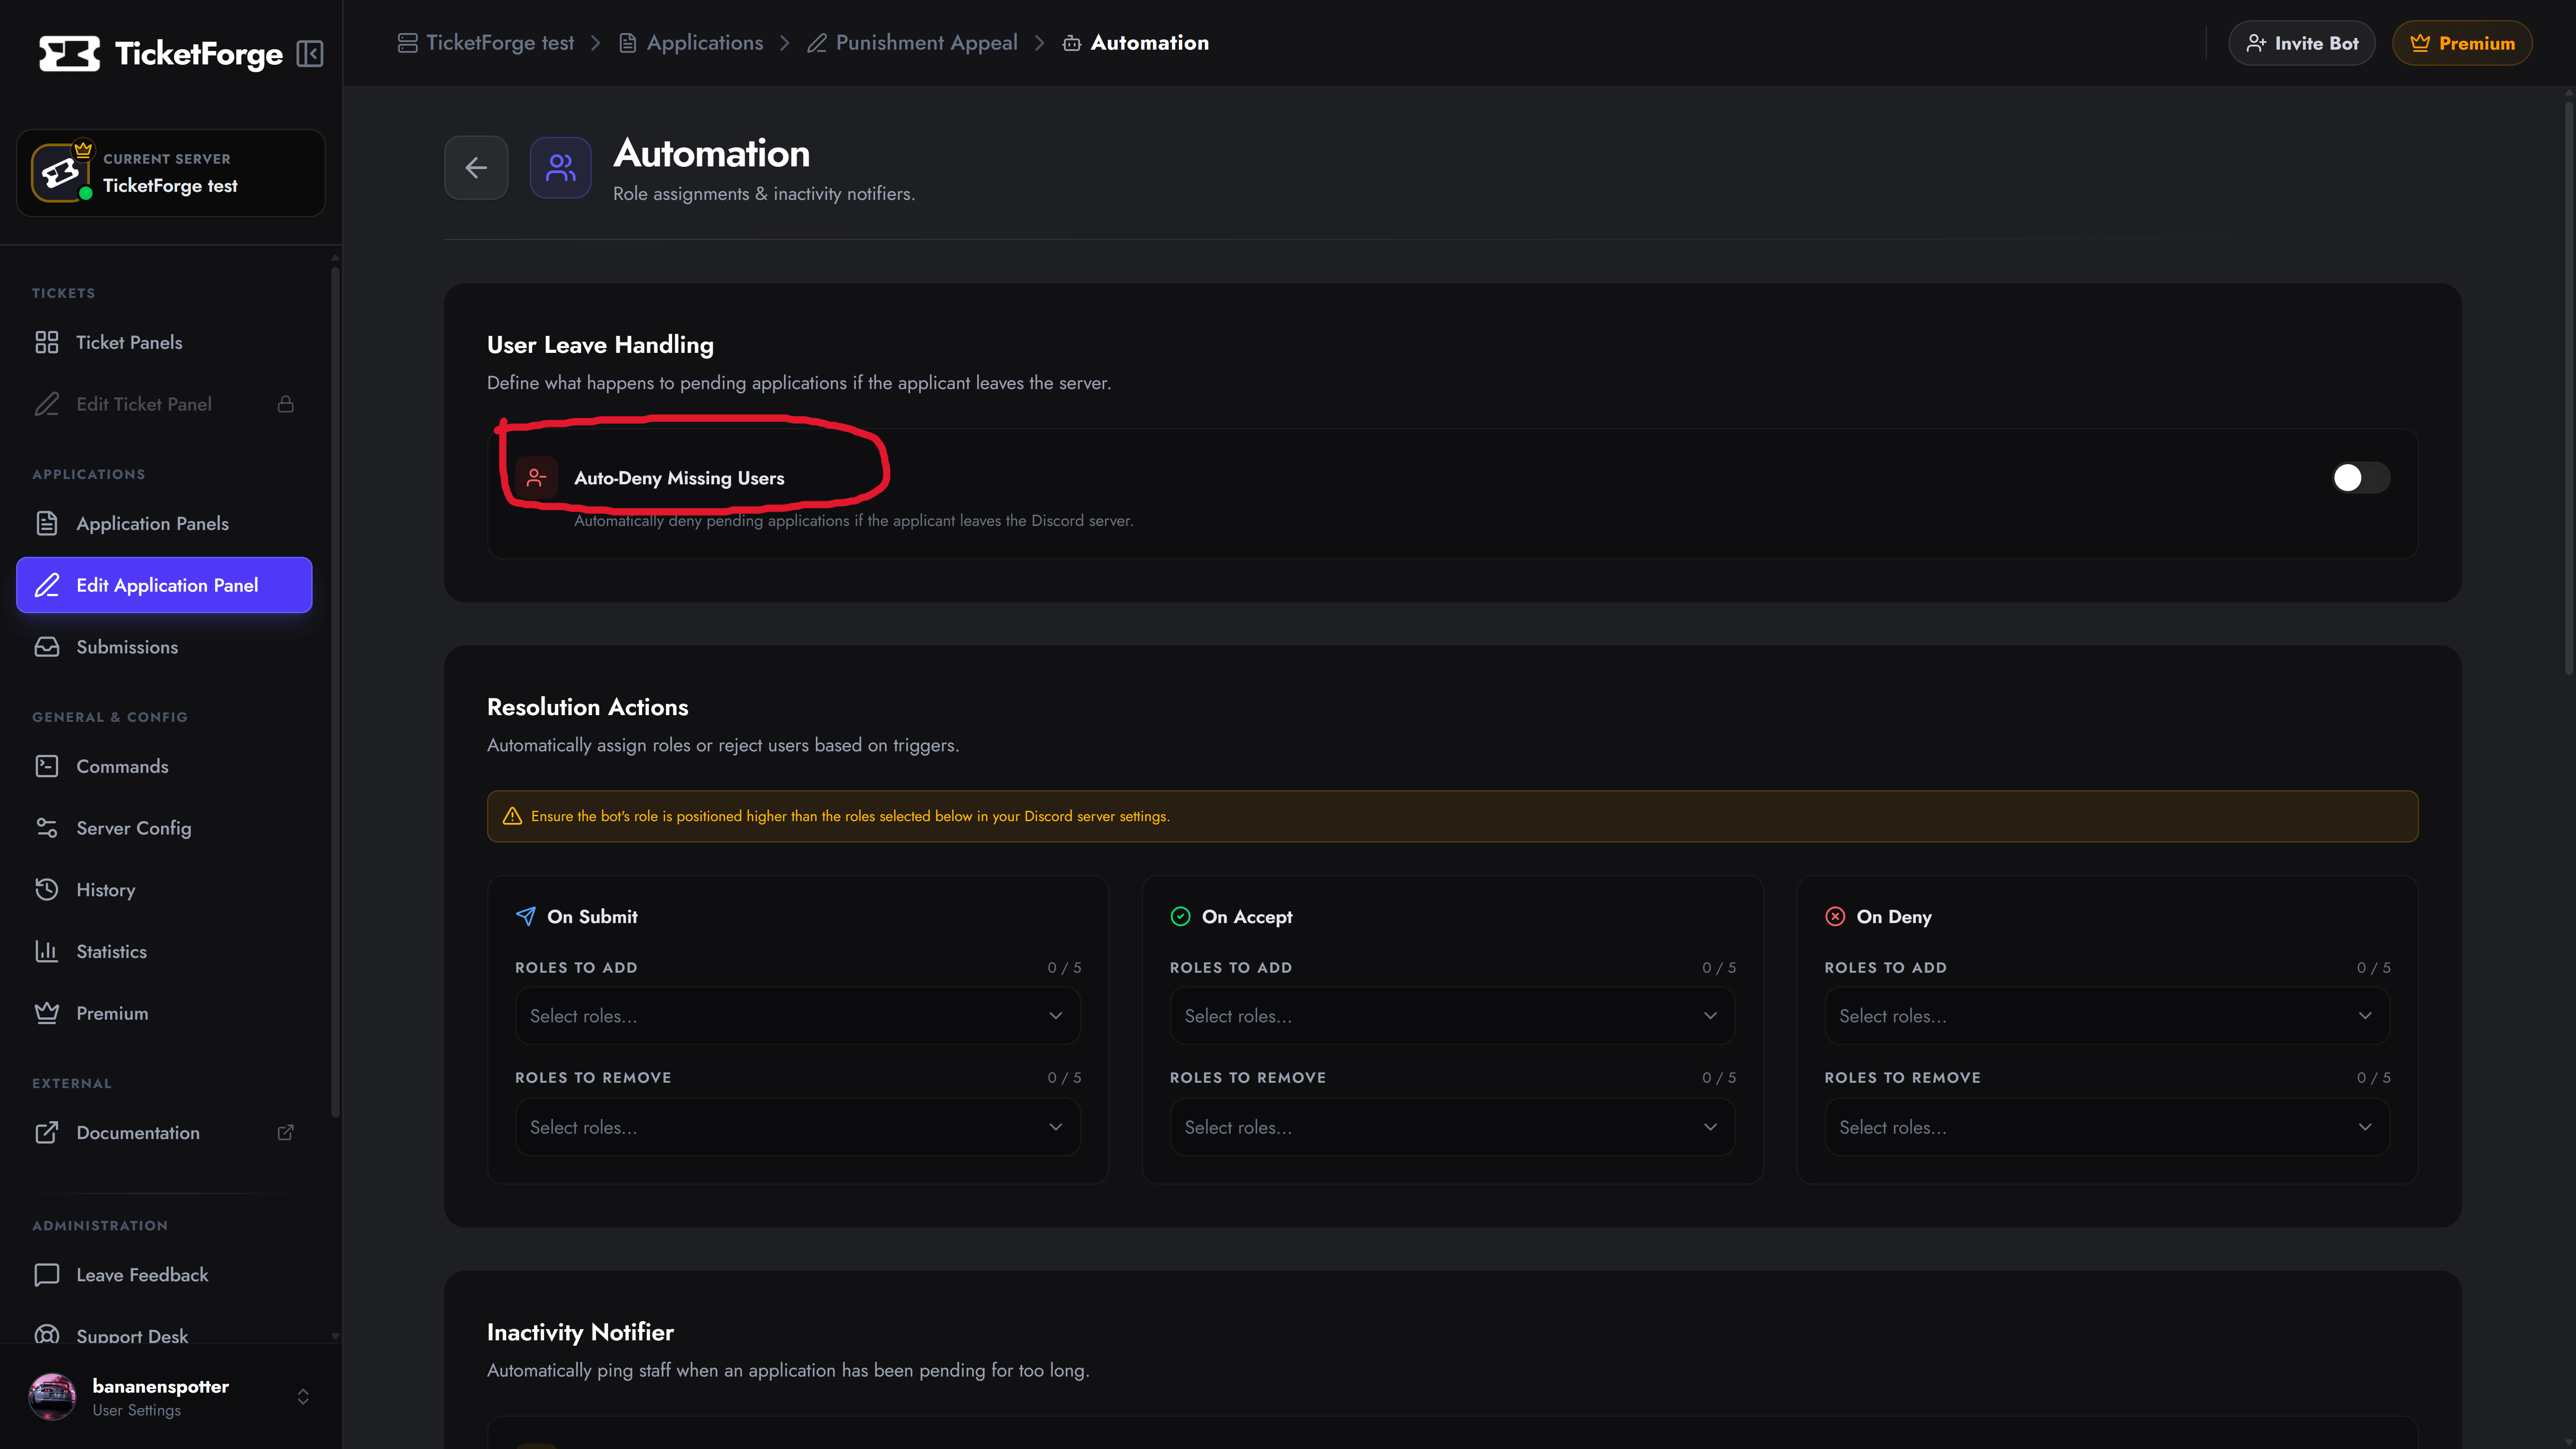
Task: Open On Deny Roles to Remove dropdown
Action: pyautogui.click(x=2107, y=1127)
